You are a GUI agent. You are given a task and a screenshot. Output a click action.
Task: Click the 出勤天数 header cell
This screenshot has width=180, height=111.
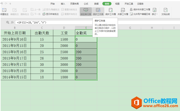[x=42, y=33]
